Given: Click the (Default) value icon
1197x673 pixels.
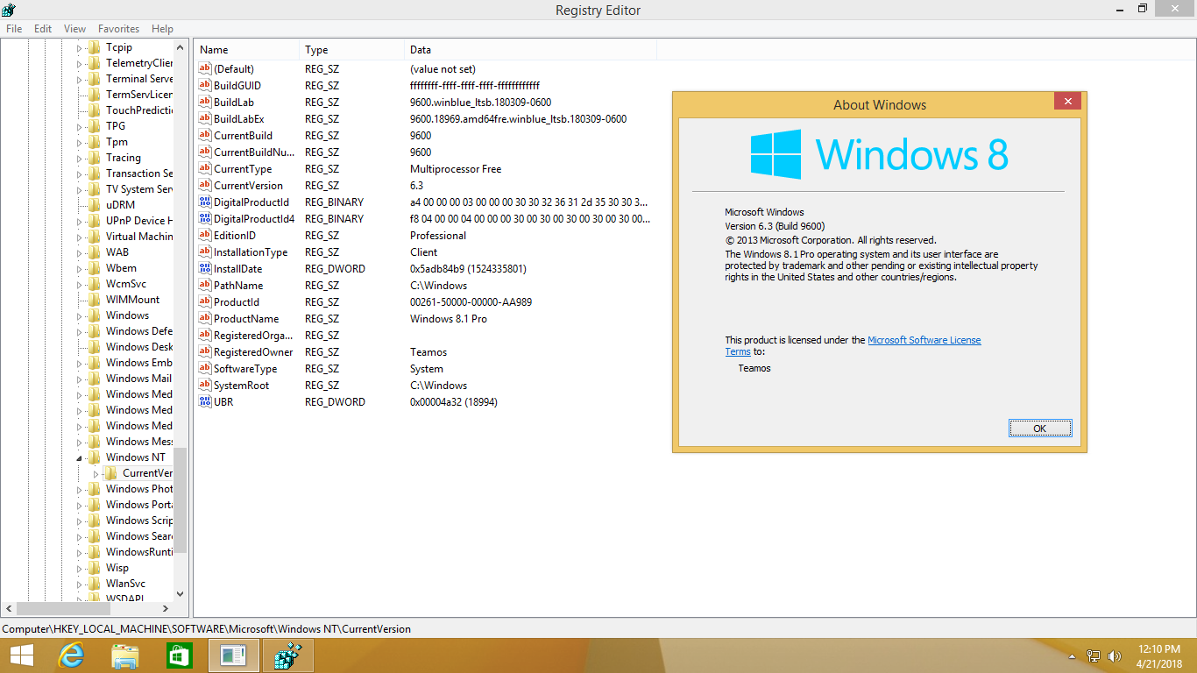Looking at the screenshot, I should tap(205, 69).
